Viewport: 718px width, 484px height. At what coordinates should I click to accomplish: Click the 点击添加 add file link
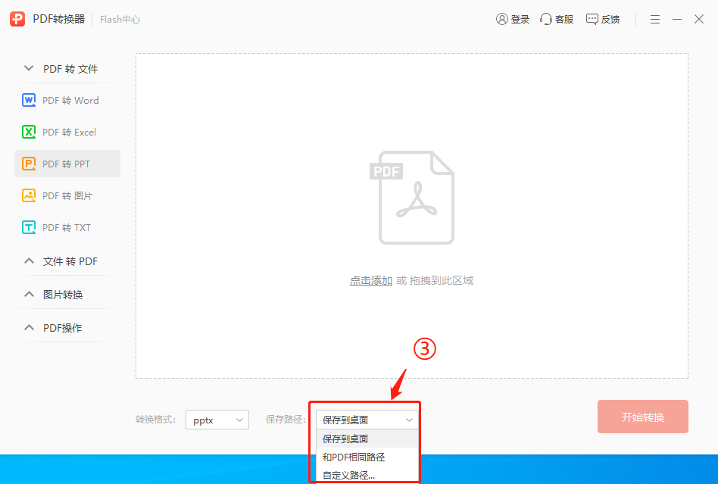(371, 279)
